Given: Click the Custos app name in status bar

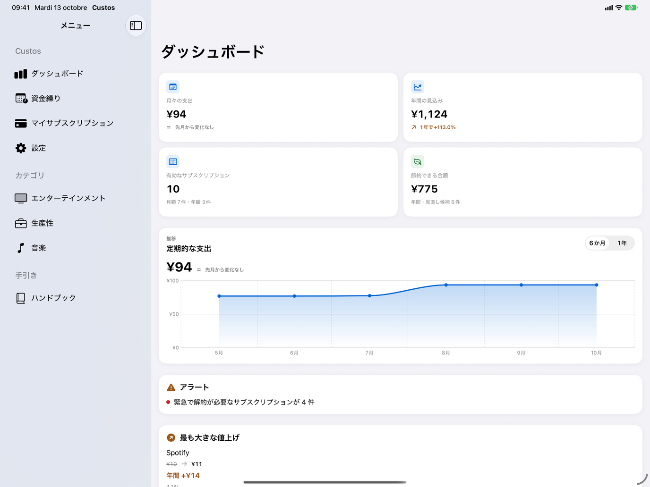Looking at the screenshot, I should pyautogui.click(x=103, y=8).
